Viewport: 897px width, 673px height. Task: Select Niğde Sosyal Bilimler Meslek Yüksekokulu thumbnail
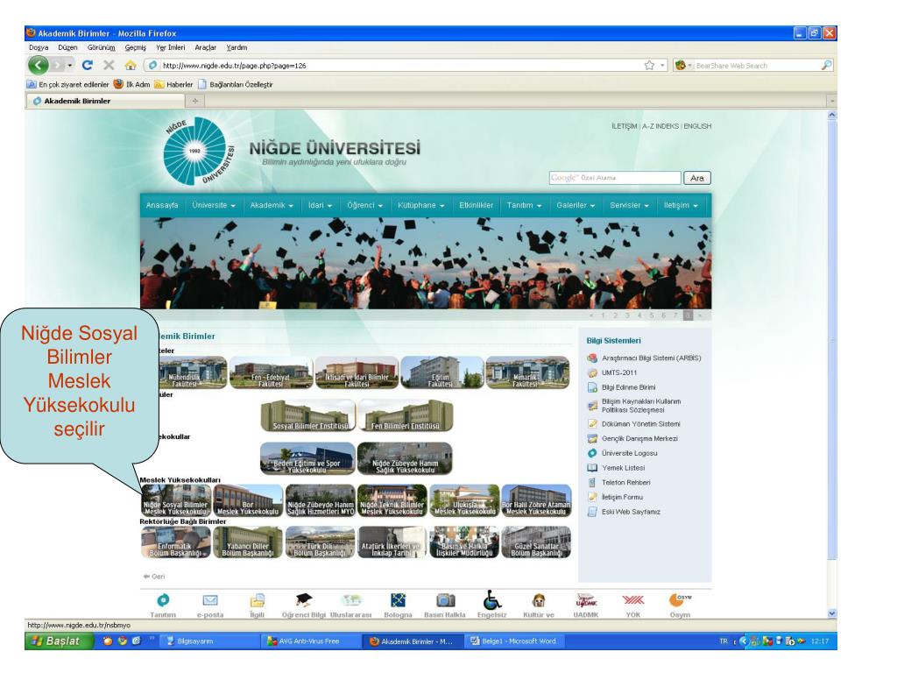[x=176, y=500]
